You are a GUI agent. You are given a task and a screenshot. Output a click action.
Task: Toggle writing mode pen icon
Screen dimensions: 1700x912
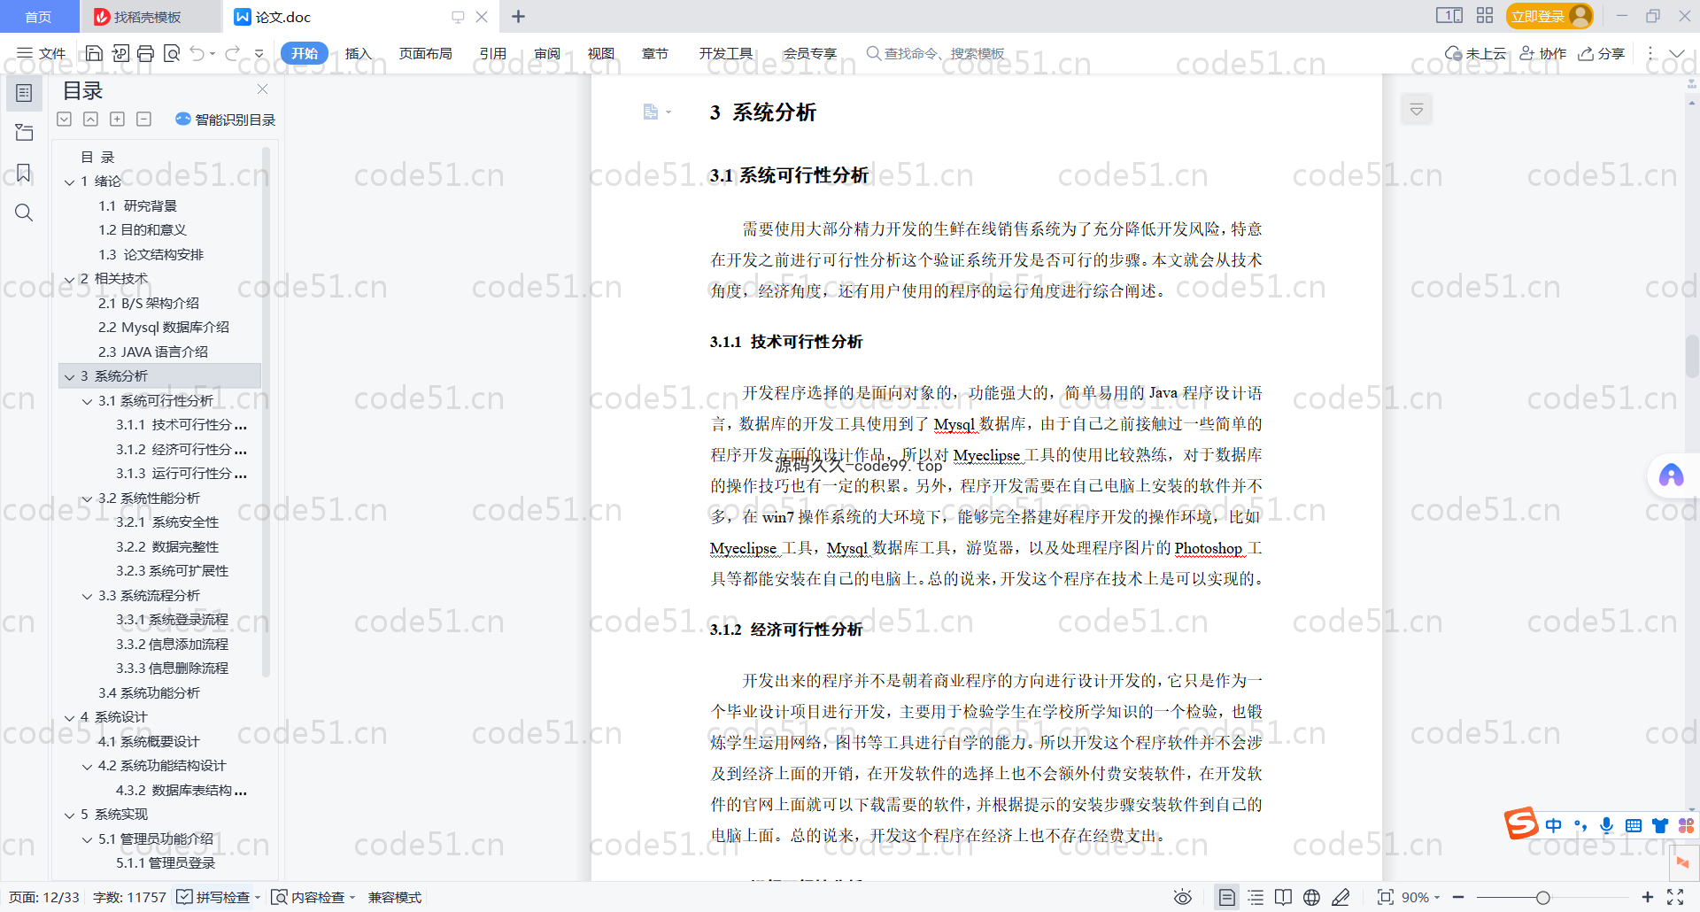1341,897
